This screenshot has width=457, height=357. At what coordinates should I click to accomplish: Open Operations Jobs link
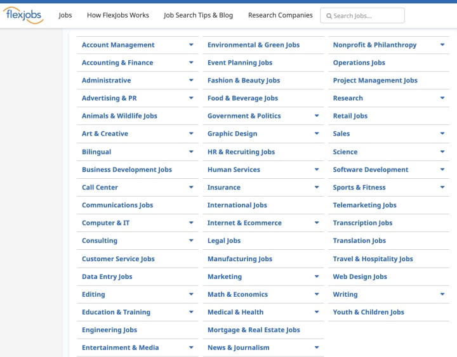(359, 63)
